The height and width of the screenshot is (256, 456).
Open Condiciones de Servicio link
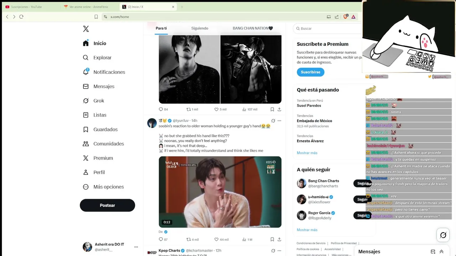[x=311, y=243]
